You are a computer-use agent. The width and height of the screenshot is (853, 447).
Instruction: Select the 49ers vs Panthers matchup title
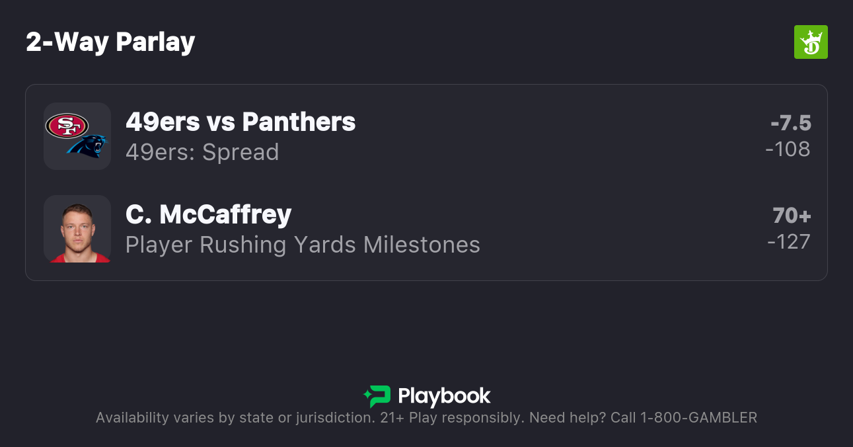click(241, 122)
